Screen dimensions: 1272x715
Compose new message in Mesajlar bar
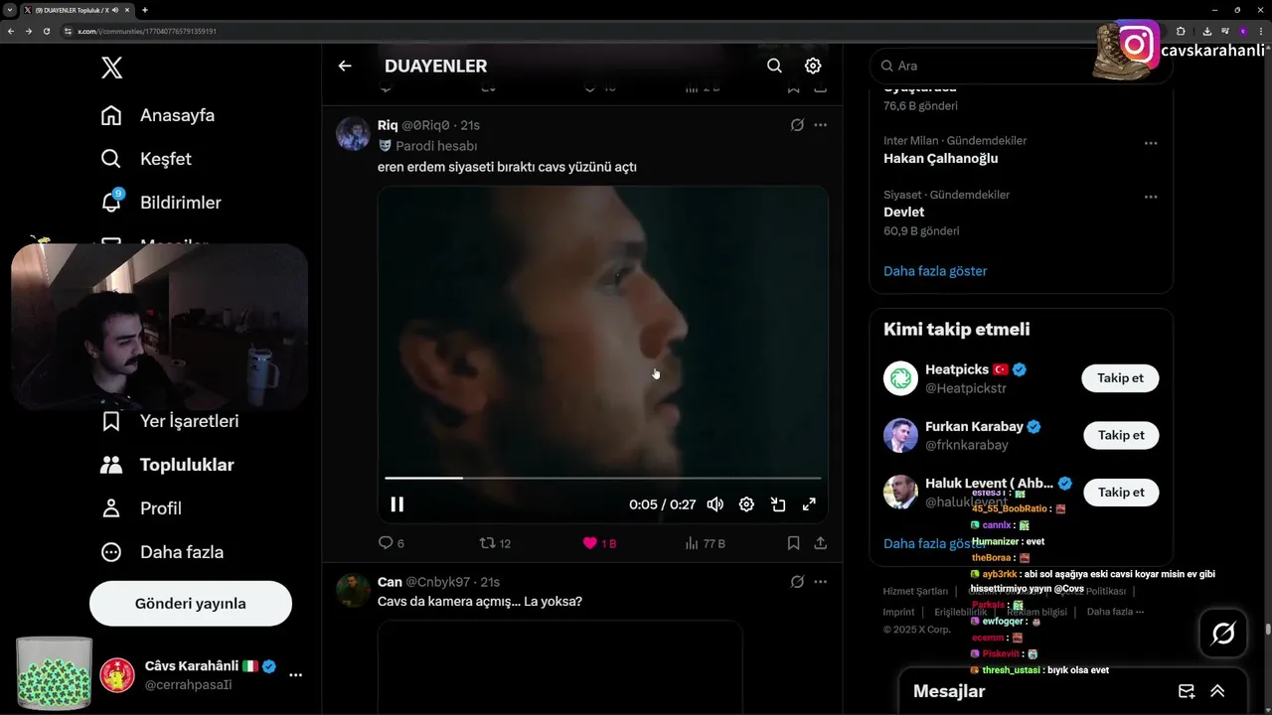[1187, 691]
